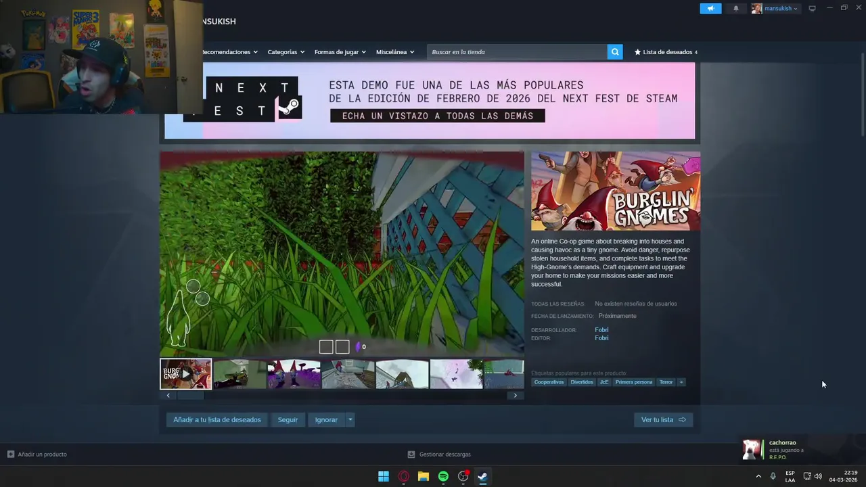This screenshot has width=866, height=487.
Task: Click the mansukish profile avatar
Action: click(x=756, y=8)
